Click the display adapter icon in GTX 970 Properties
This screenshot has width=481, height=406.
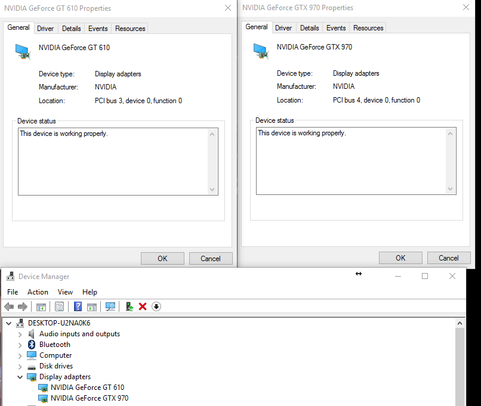[x=261, y=51]
